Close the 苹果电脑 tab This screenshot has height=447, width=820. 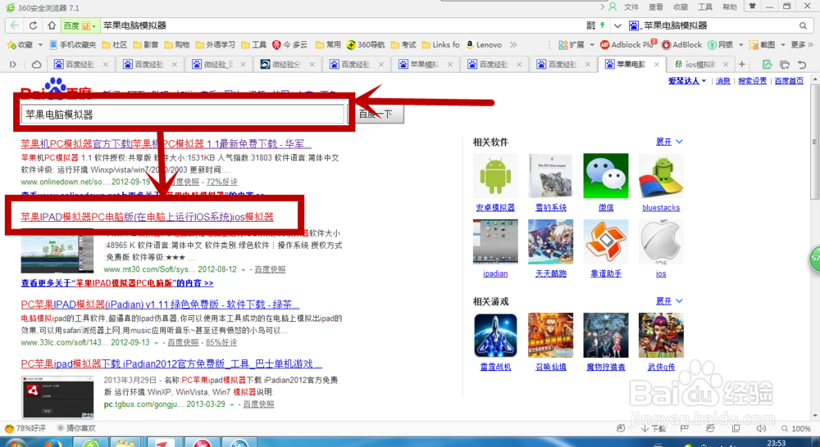(656, 64)
